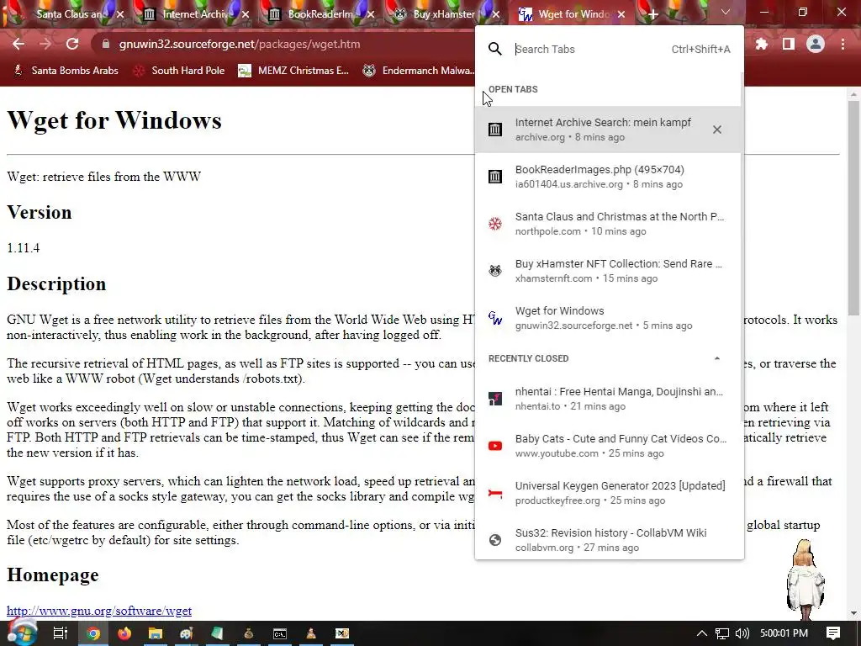861x646 pixels.
Task: Open the taskbar clock showing 5:00:01 PM
Action: [x=784, y=633]
